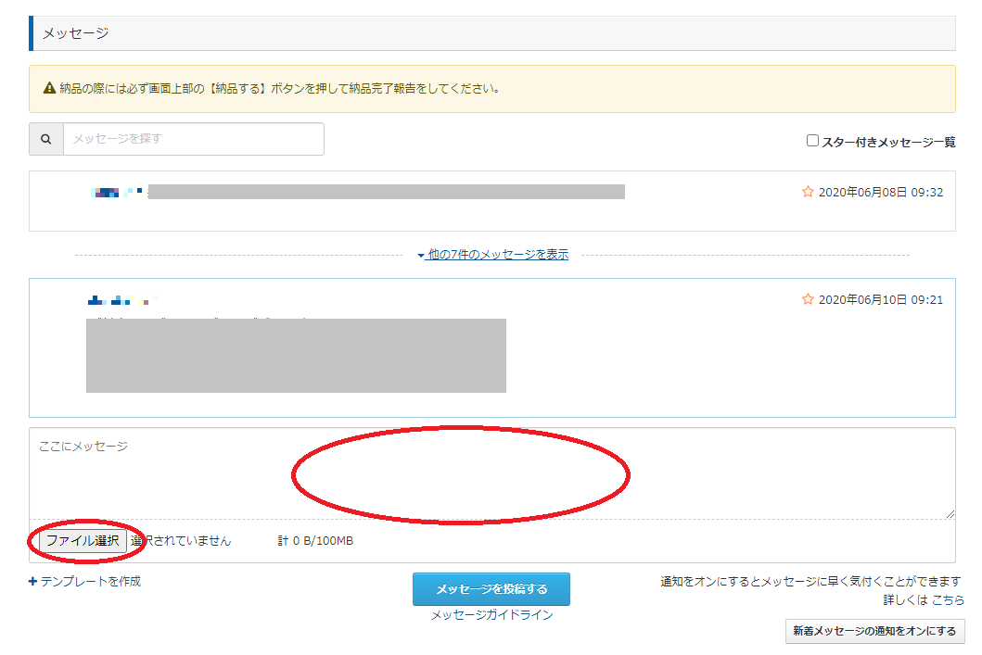982x655 pixels.
Task: Expand 他の7件のメッセージを表示
Action: point(492,255)
